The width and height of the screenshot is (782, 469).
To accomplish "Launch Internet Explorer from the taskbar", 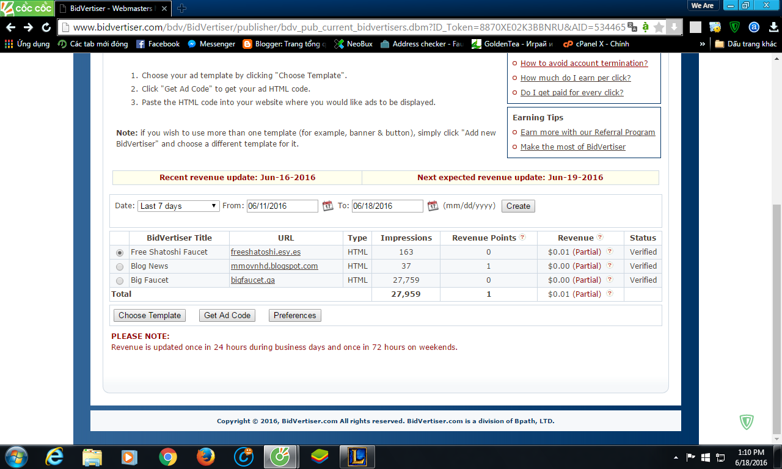I will [x=55, y=457].
